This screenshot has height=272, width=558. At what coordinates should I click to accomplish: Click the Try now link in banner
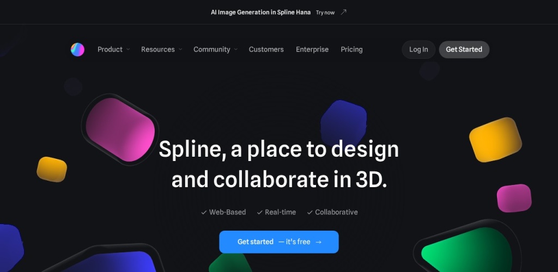click(x=325, y=13)
